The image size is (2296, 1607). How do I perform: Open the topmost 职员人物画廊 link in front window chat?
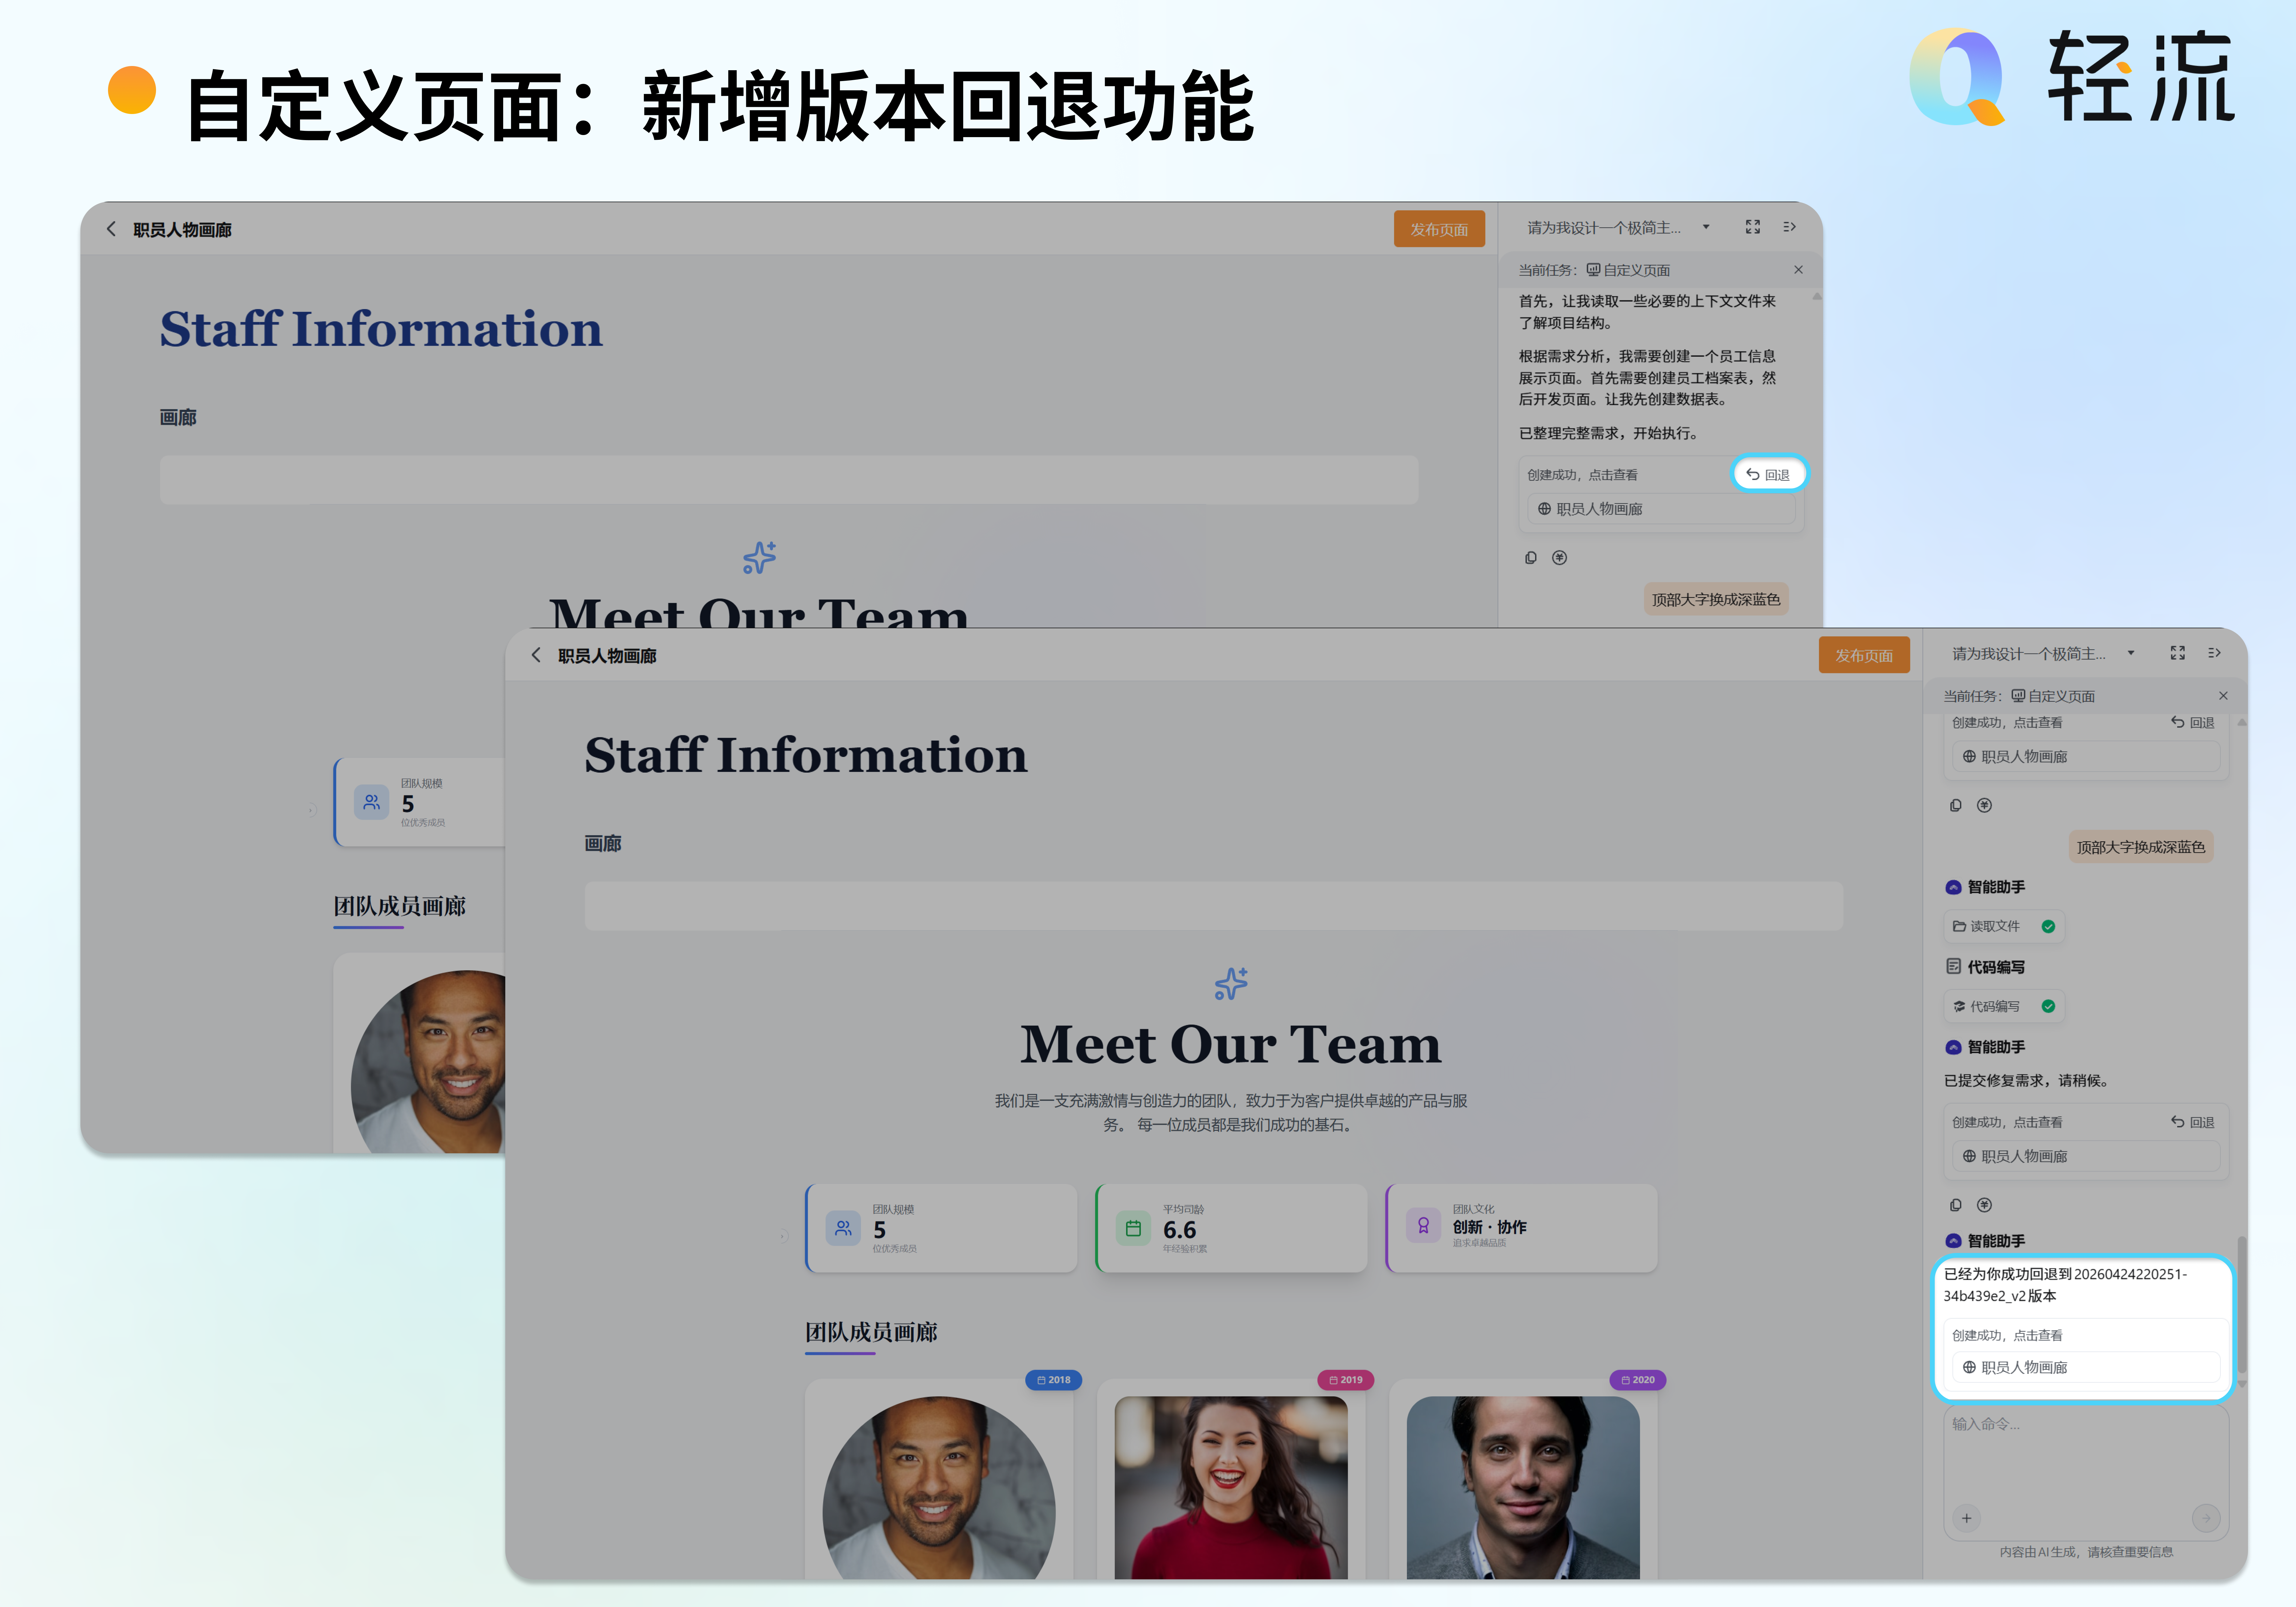click(2086, 757)
